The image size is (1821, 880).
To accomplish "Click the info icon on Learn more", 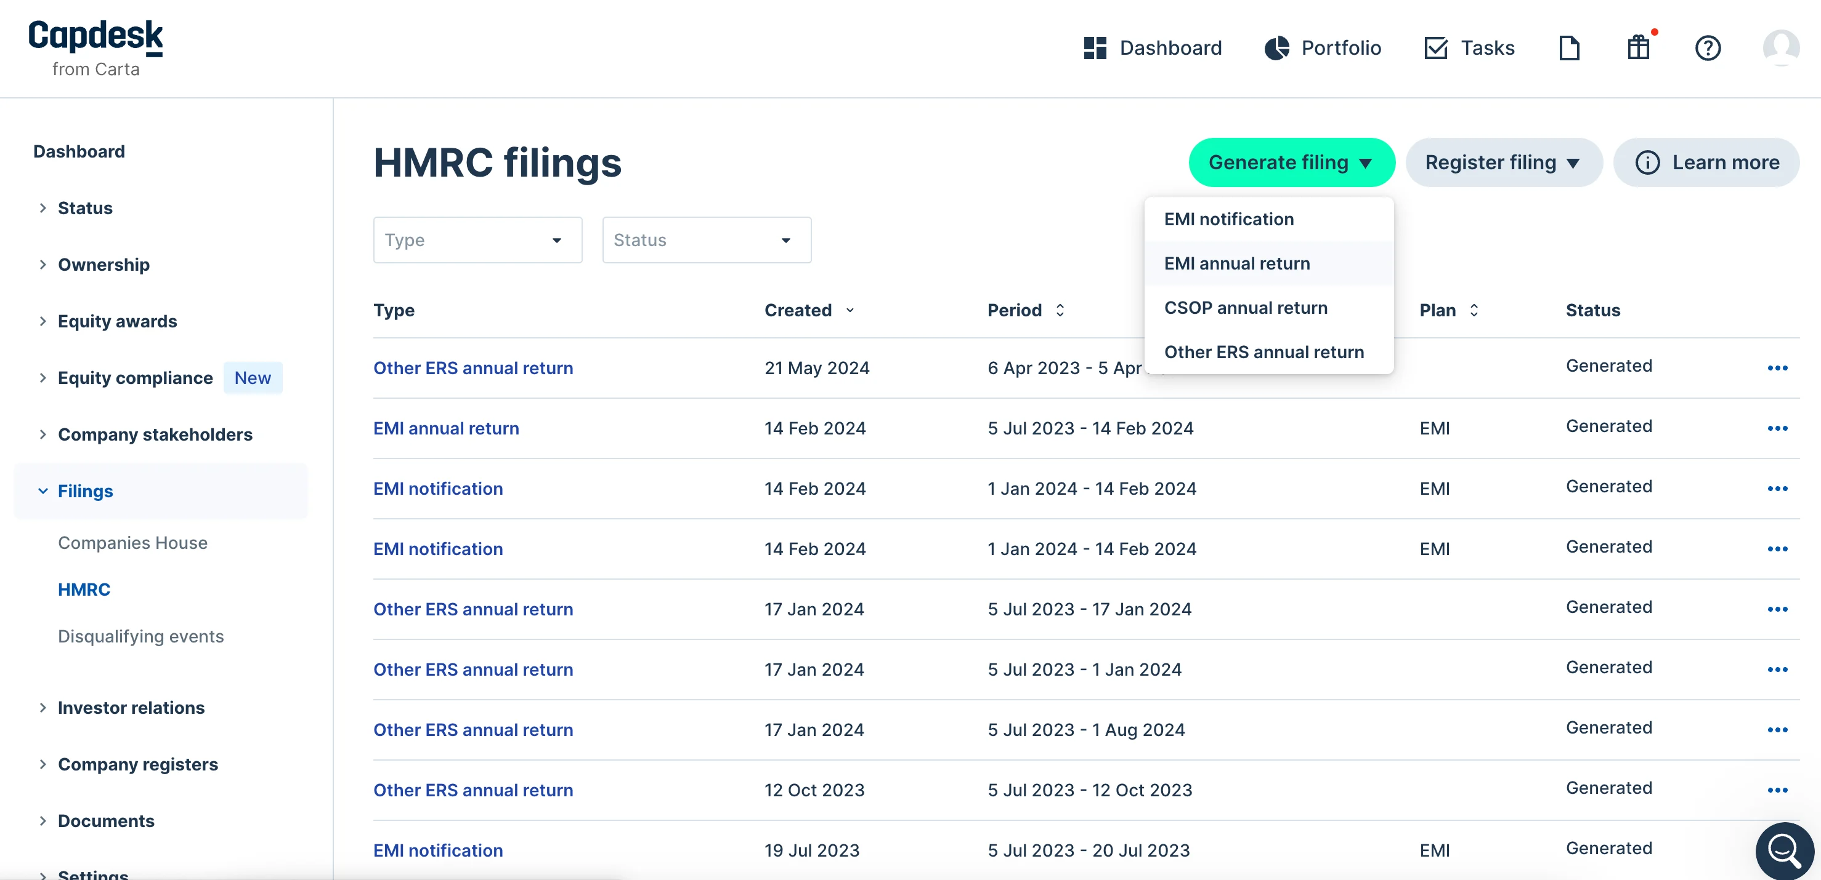I will click(x=1647, y=162).
